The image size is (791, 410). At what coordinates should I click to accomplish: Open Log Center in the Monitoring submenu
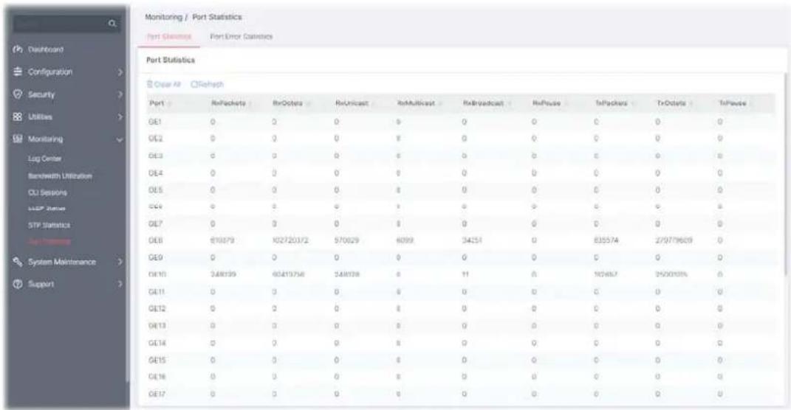tap(45, 159)
